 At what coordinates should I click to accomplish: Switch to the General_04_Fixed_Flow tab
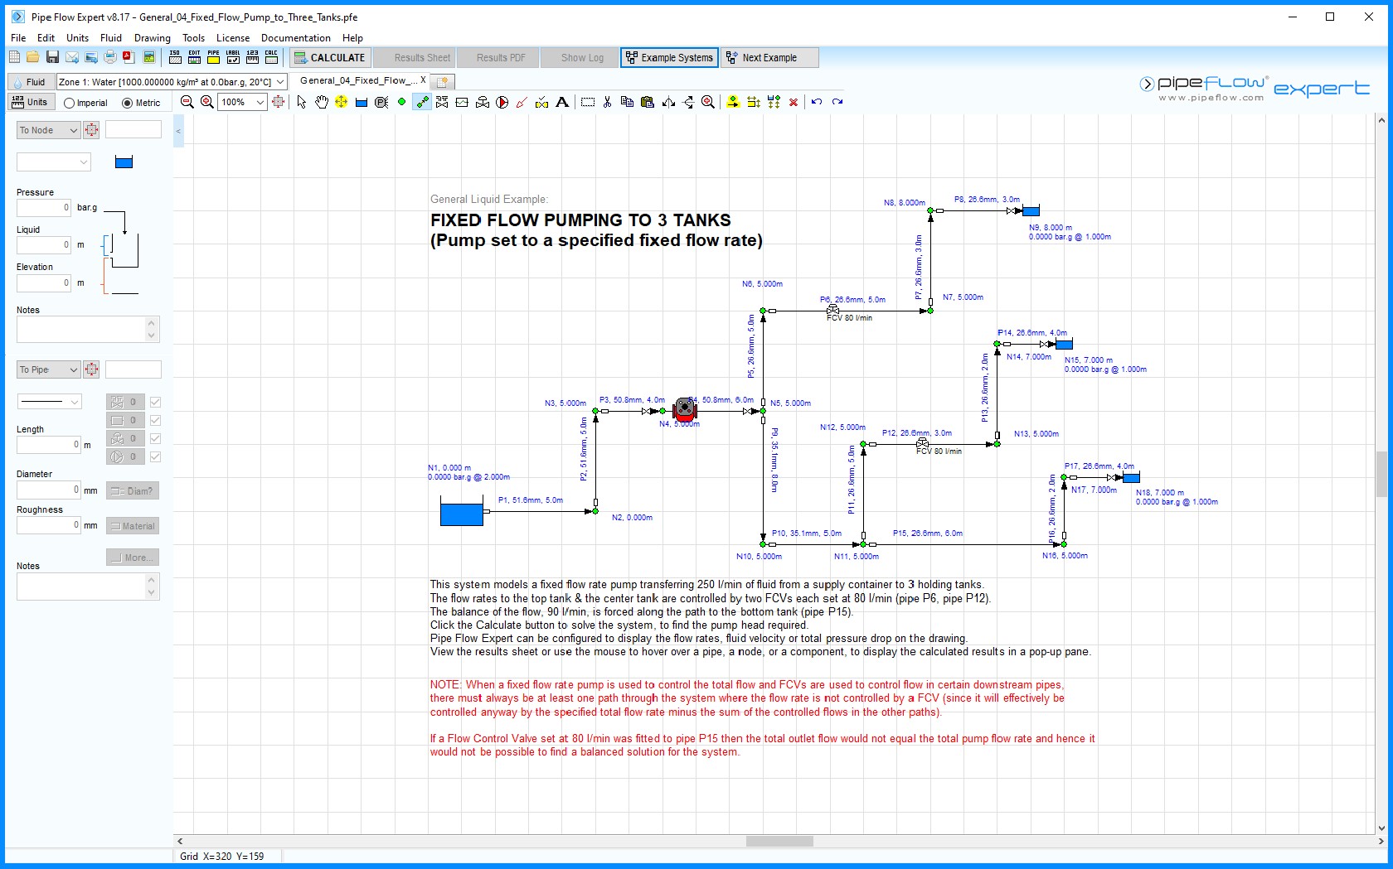360,81
